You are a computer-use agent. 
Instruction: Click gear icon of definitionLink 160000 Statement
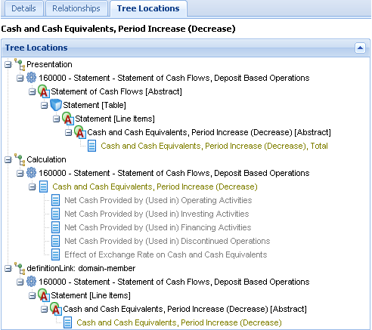[31, 282]
